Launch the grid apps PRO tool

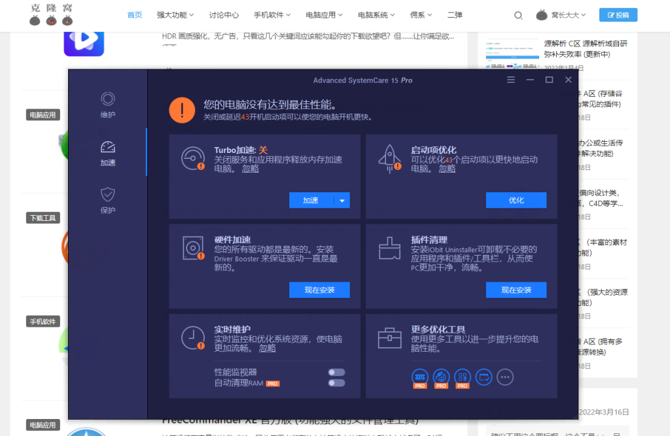coord(463,378)
